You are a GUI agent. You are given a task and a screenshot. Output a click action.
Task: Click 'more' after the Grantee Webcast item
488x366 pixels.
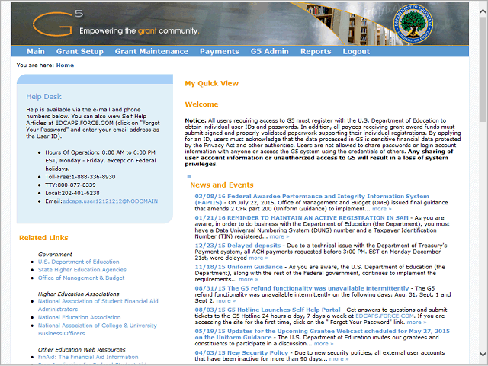(x=323, y=344)
